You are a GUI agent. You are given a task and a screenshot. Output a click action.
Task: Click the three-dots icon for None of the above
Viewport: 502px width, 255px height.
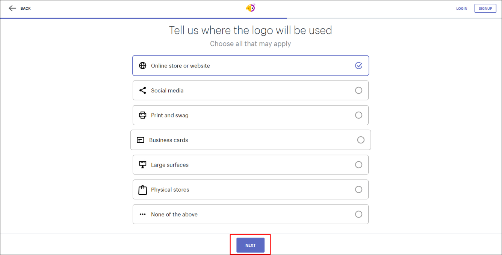click(x=142, y=214)
